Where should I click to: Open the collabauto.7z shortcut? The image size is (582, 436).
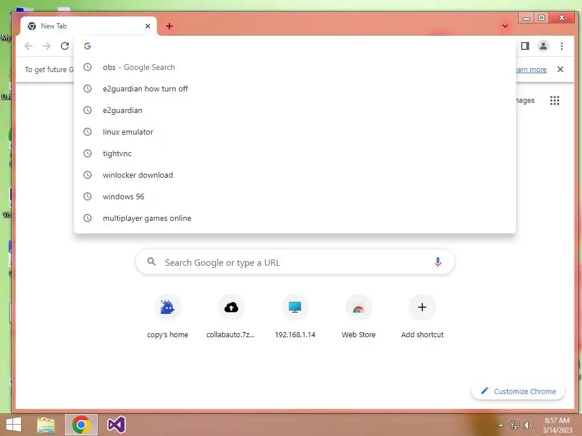tap(231, 317)
